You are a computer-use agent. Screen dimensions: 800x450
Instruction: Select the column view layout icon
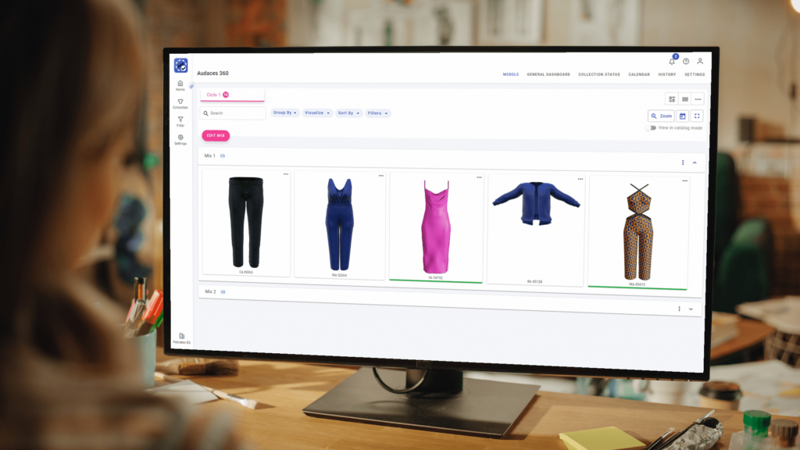(x=684, y=99)
